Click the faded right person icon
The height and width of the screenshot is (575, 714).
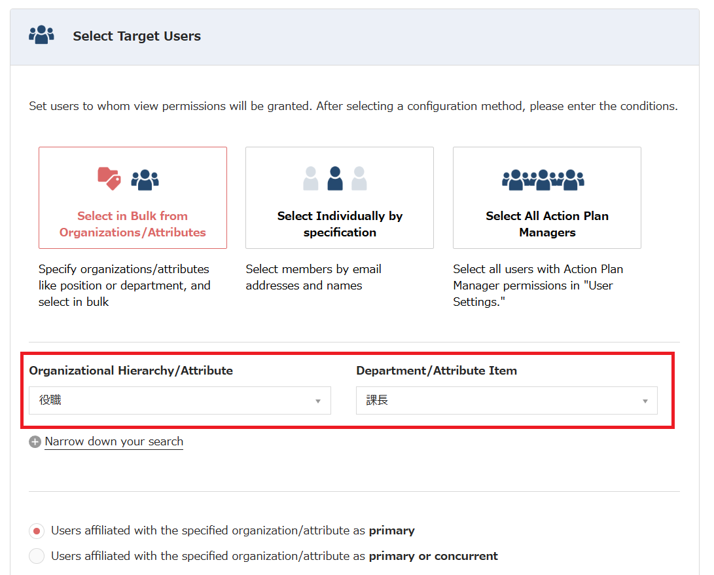pos(359,179)
